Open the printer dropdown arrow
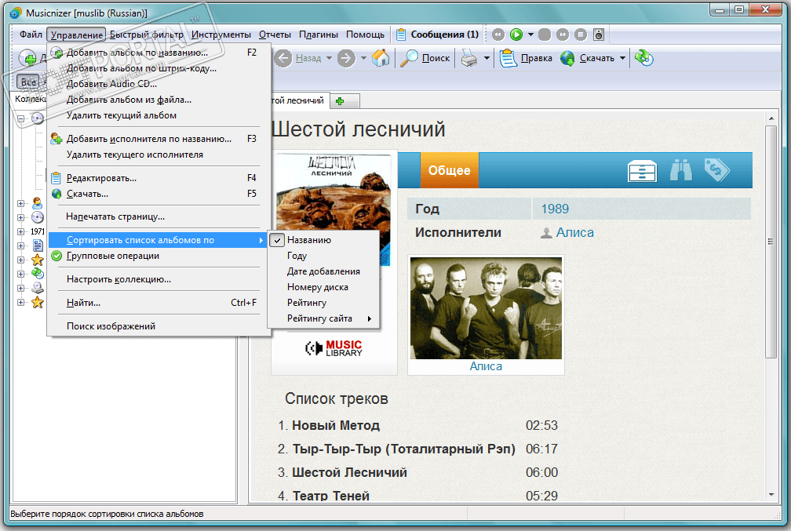This screenshot has width=791, height=531. tap(487, 58)
